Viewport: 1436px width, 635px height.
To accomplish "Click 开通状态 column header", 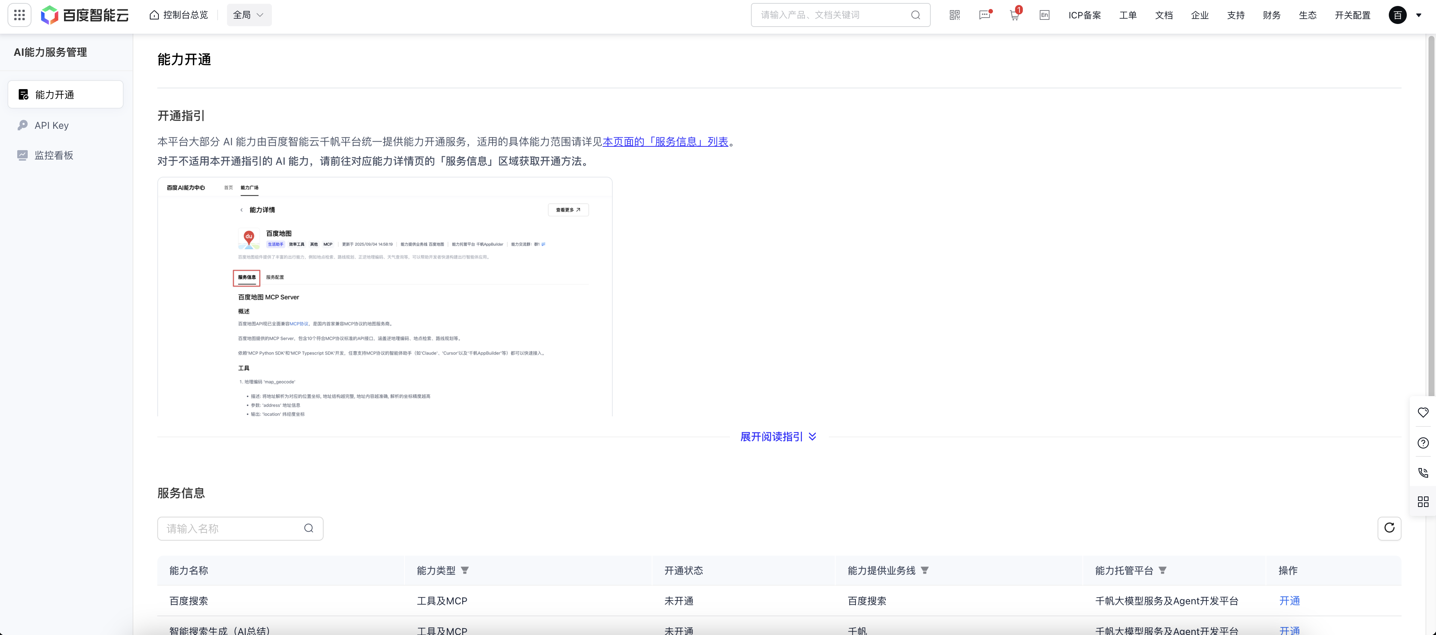I will click(684, 570).
